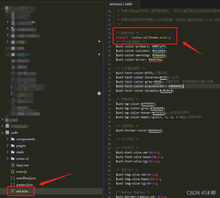
Task: Click the /* Border Radius */ comment
Action: point(133,192)
